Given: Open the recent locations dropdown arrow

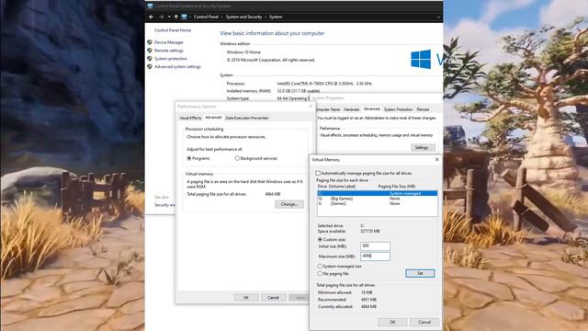Looking at the screenshot, I should coord(169,17).
